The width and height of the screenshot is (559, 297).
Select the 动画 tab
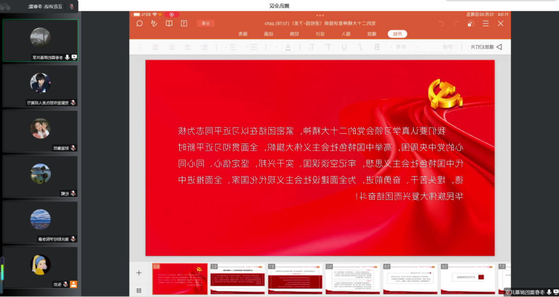point(269,34)
